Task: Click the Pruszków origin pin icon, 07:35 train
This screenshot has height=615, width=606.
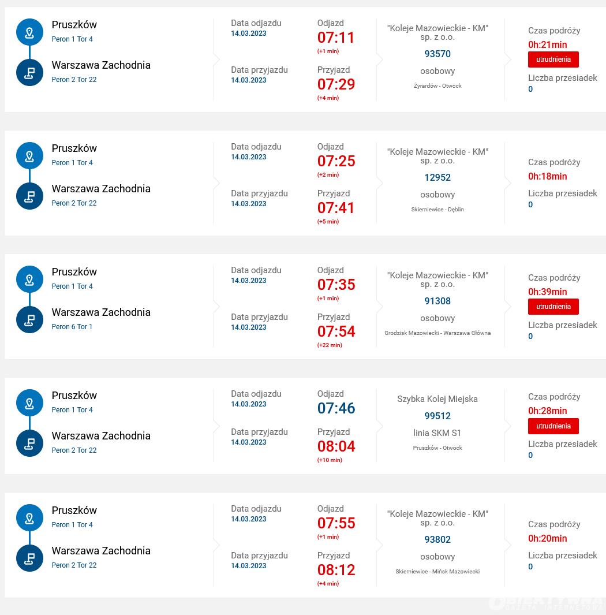Action: point(30,279)
